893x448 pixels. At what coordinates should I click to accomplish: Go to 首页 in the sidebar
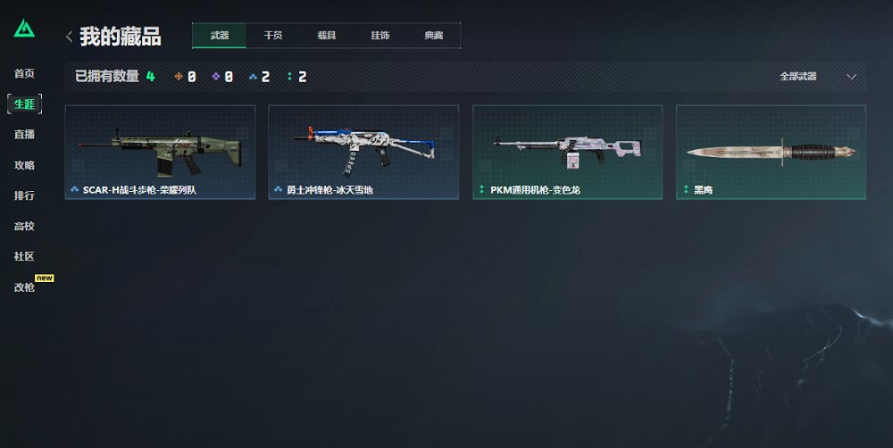point(24,73)
